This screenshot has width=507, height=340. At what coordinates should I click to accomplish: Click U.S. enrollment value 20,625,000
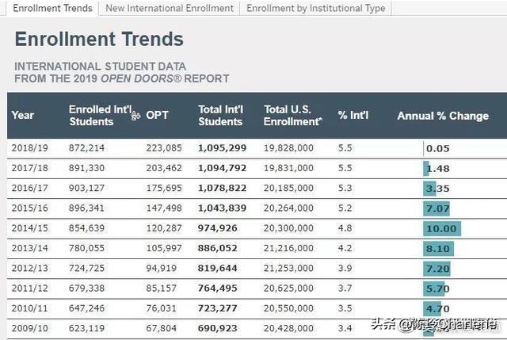288,288
